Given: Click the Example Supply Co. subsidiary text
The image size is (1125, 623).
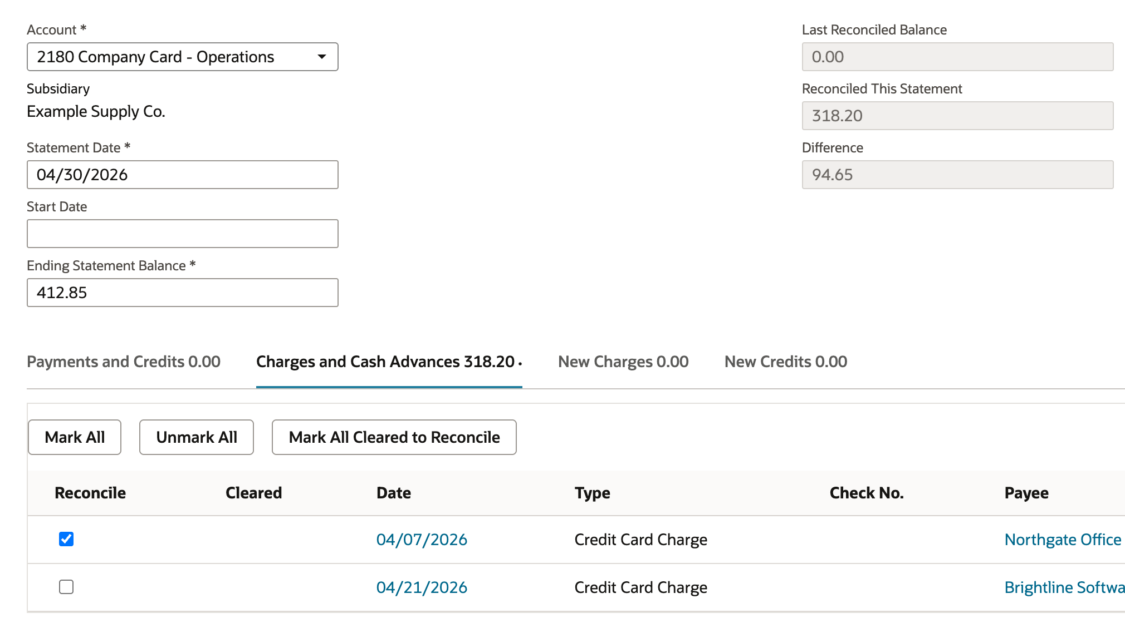Looking at the screenshot, I should point(96,111).
